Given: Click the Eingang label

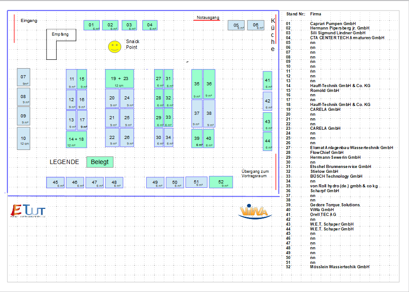Looking at the screenshot, I should click(29, 21).
